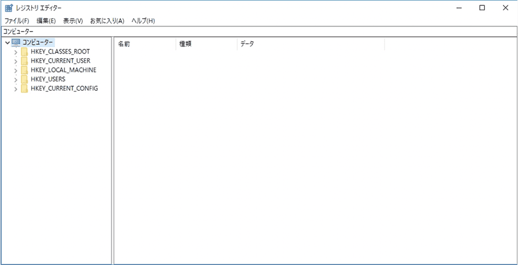Image resolution: width=518 pixels, height=265 pixels.
Task: Click the Registry Editor app icon in title bar
Action: tap(9, 8)
